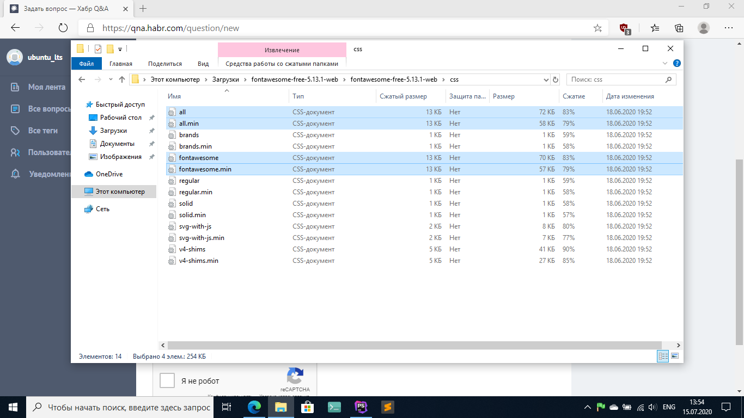Image resolution: width=744 pixels, height=418 pixels.
Task: Sort by the Размер column header
Action: coord(524,96)
